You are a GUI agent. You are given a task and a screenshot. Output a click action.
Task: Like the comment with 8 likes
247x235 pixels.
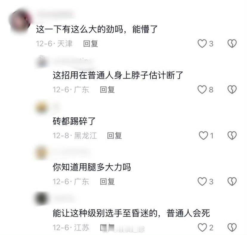(x=202, y=89)
